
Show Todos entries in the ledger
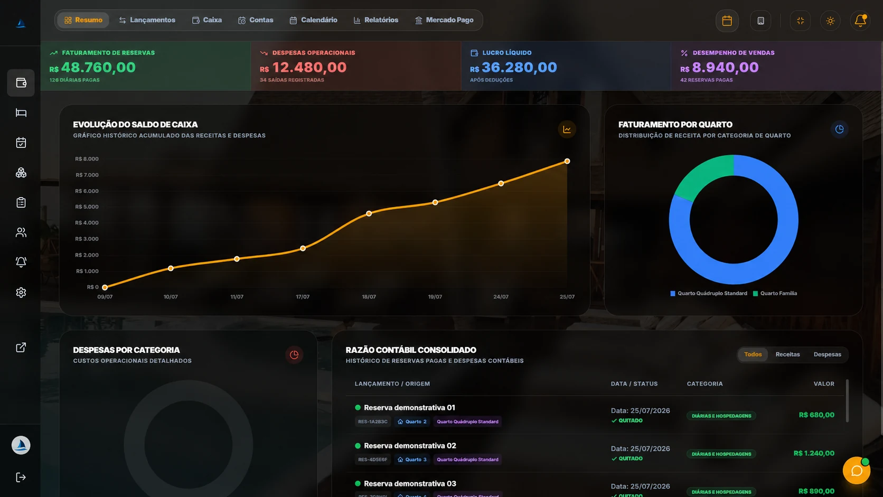pos(753,354)
